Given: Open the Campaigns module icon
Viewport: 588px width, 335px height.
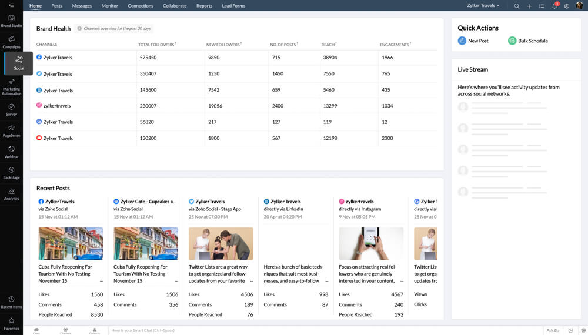Looking at the screenshot, I should click(x=11, y=42).
